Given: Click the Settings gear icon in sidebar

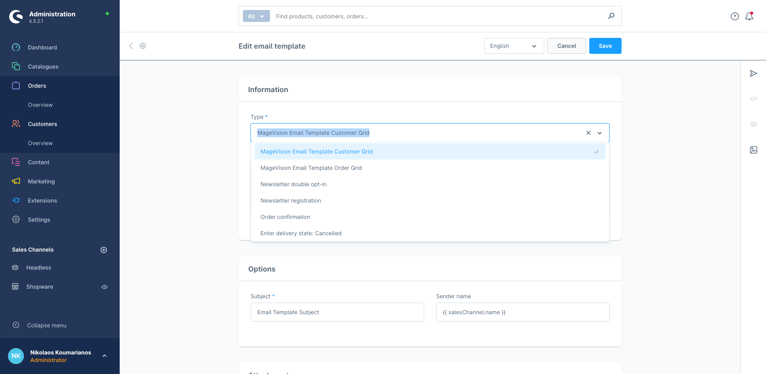Looking at the screenshot, I should pos(16,219).
